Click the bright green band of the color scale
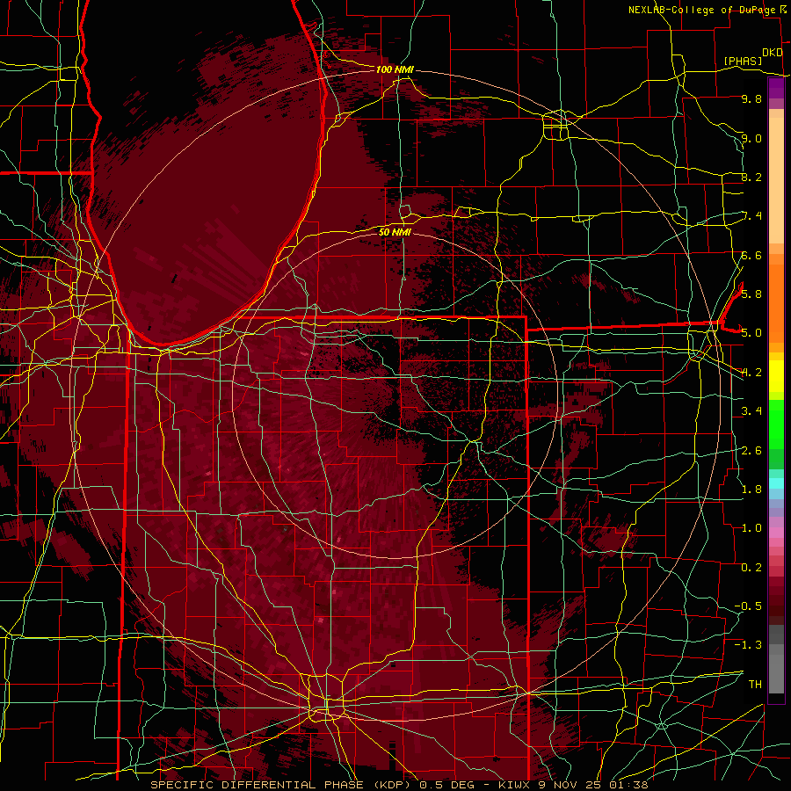This screenshot has height=791, width=791. (x=776, y=423)
